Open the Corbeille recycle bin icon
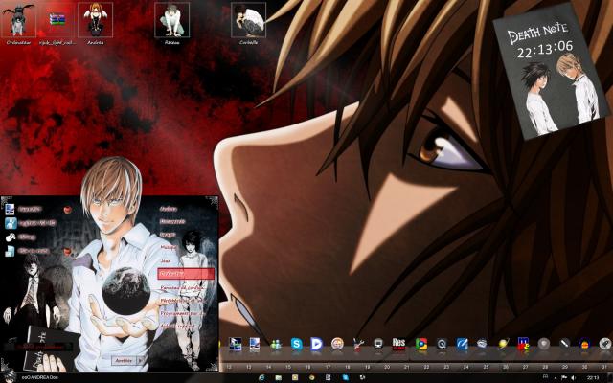The width and height of the screenshot is (613, 383). (x=249, y=23)
